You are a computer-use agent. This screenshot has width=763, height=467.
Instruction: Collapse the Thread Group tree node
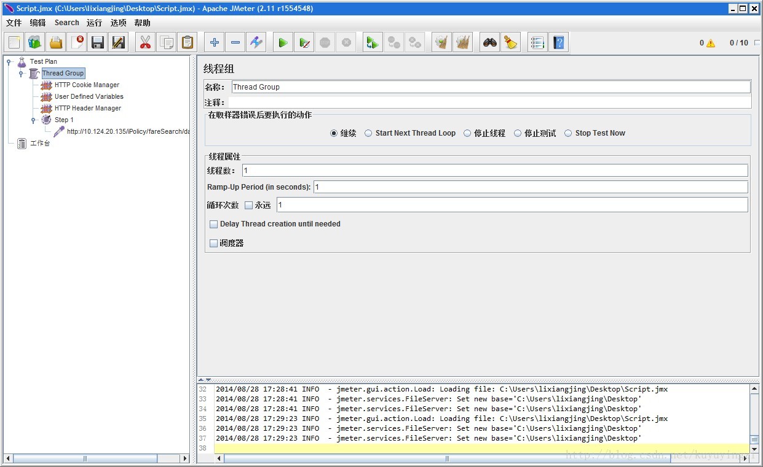click(21, 74)
